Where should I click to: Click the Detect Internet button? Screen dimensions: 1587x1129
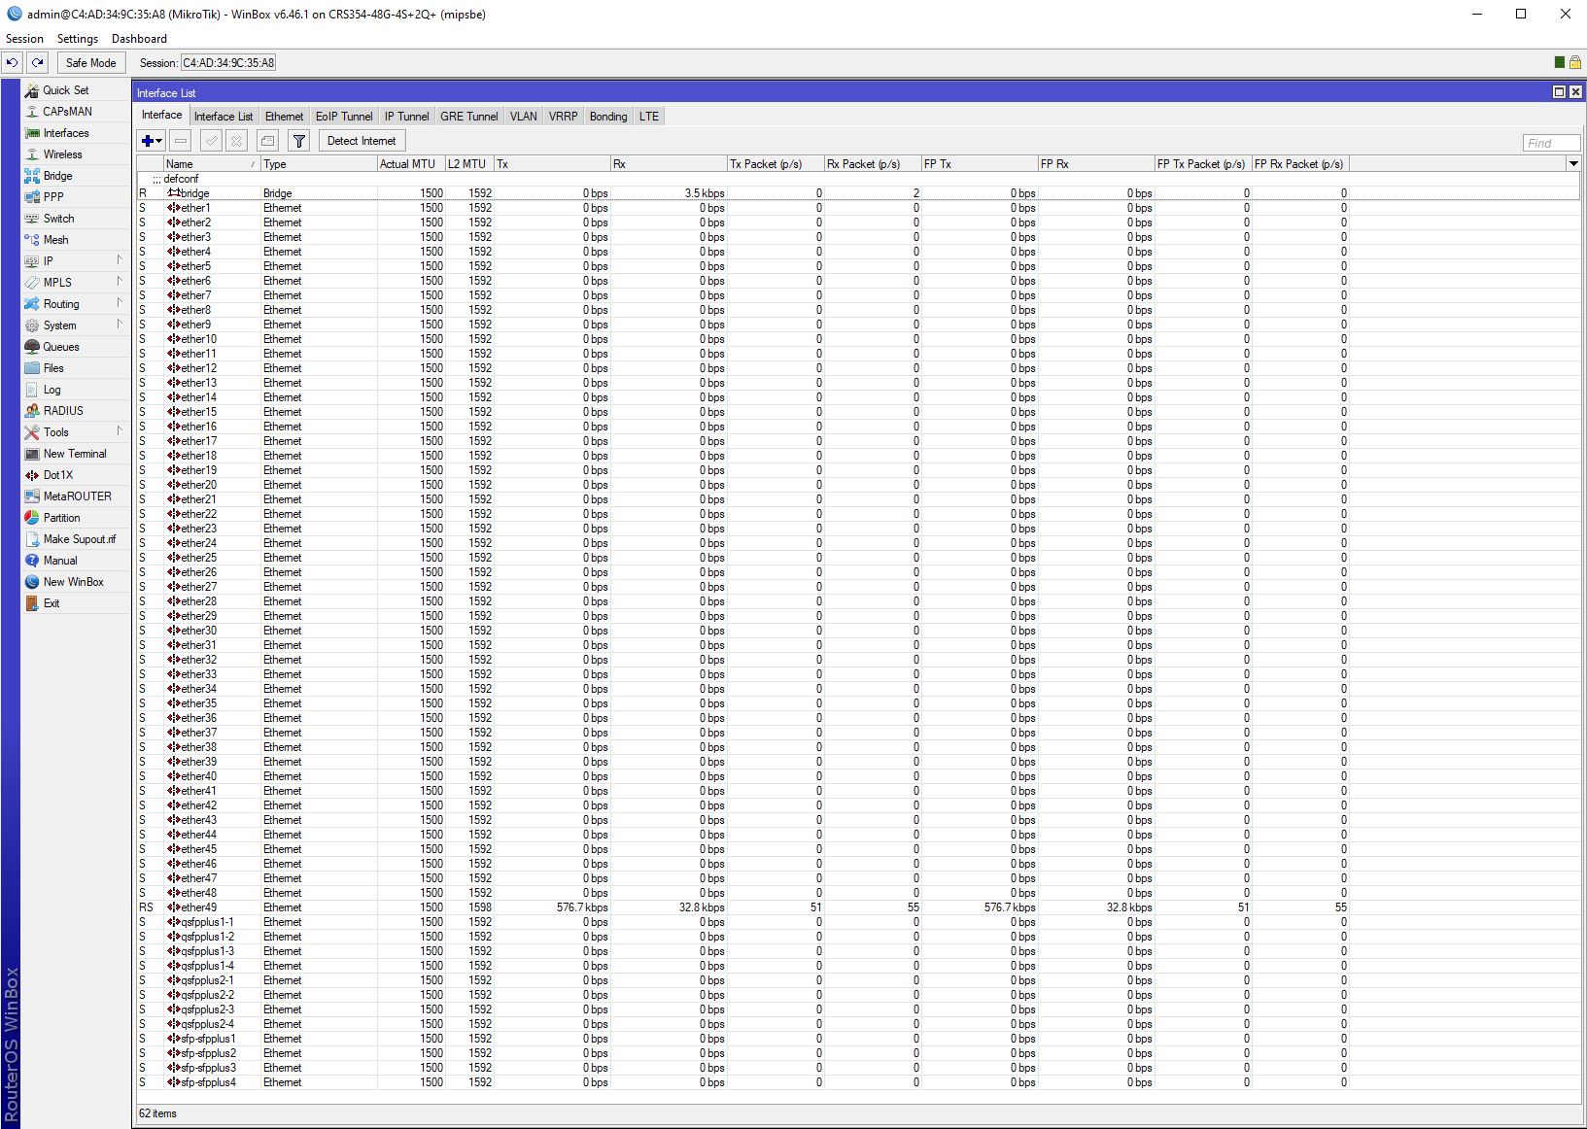tap(362, 141)
